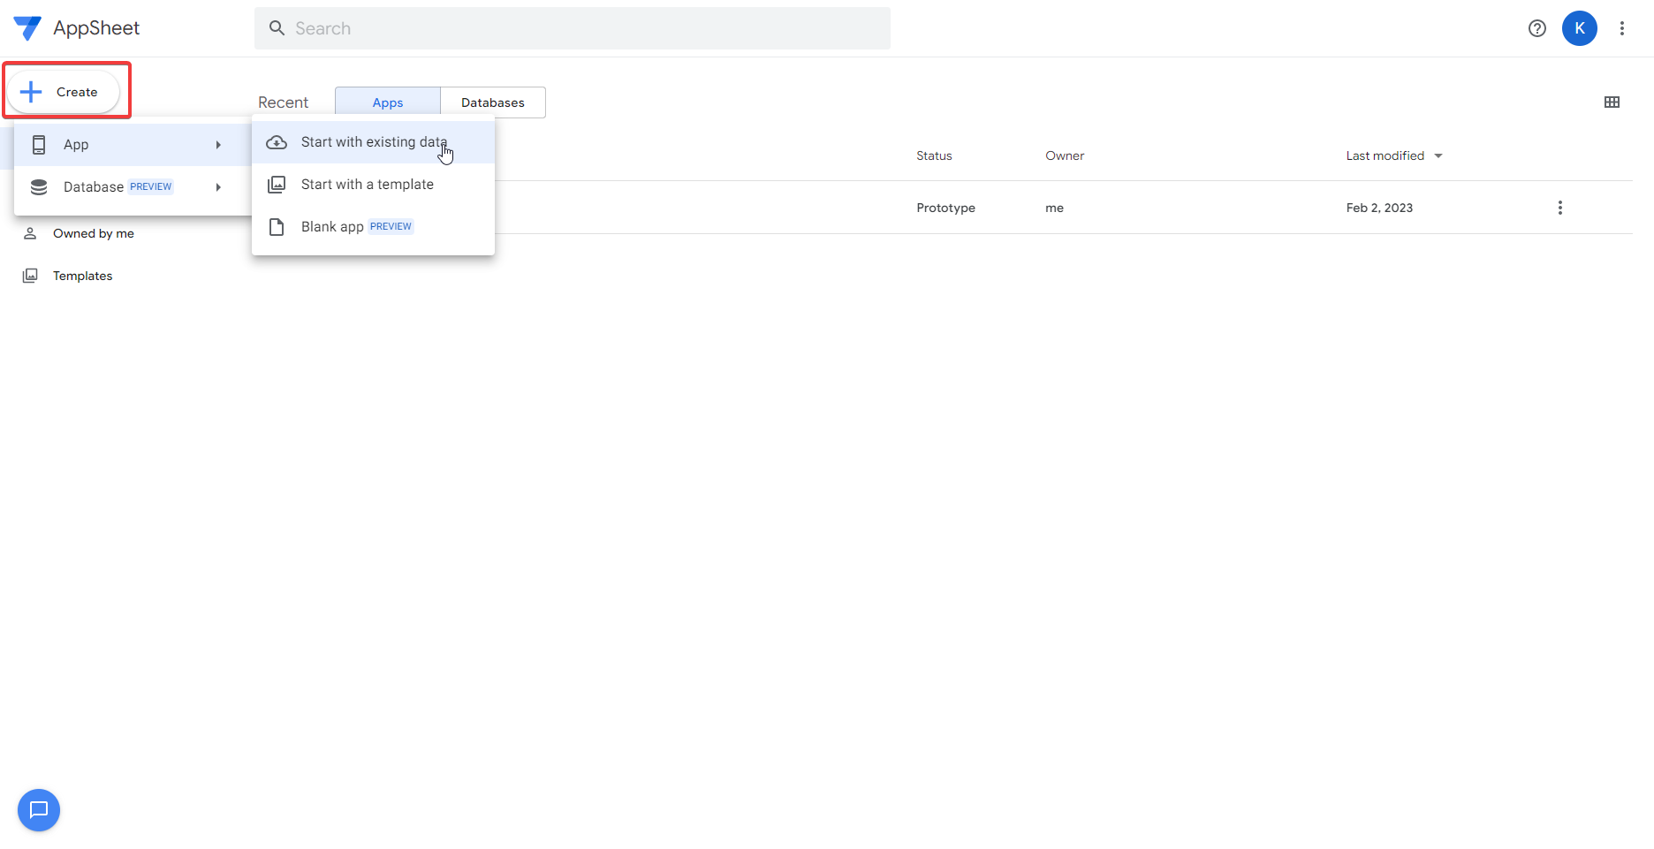Viewport: 1654px width, 849px height.
Task: Switch to the Databases tab
Action: tap(493, 102)
